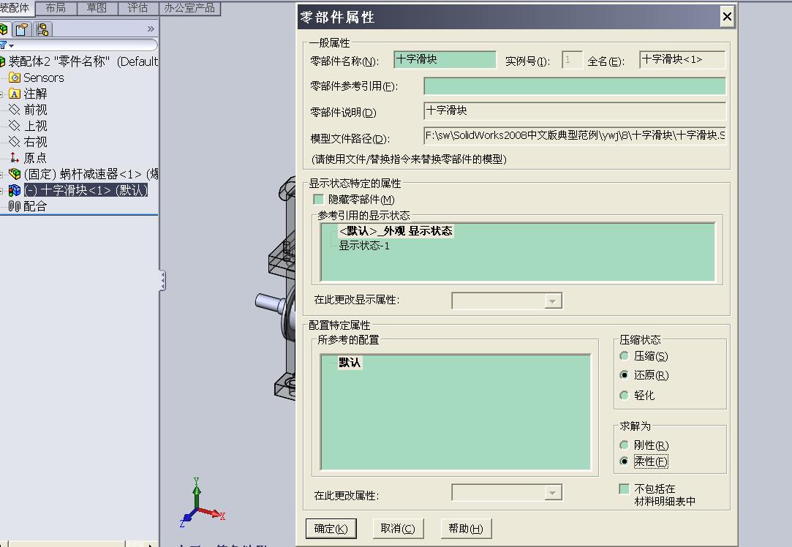
Task: Select the 右视 tree item label
Action: [x=35, y=142]
